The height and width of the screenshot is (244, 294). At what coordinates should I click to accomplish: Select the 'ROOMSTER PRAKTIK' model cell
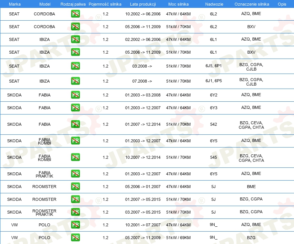pyautogui.click(x=44, y=212)
